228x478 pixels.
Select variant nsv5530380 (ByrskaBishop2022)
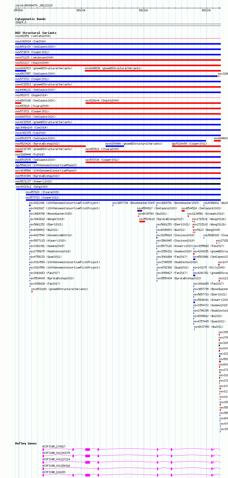tap(38, 176)
